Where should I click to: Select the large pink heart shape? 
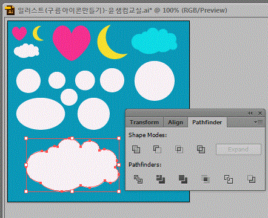click(x=72, y=42)
